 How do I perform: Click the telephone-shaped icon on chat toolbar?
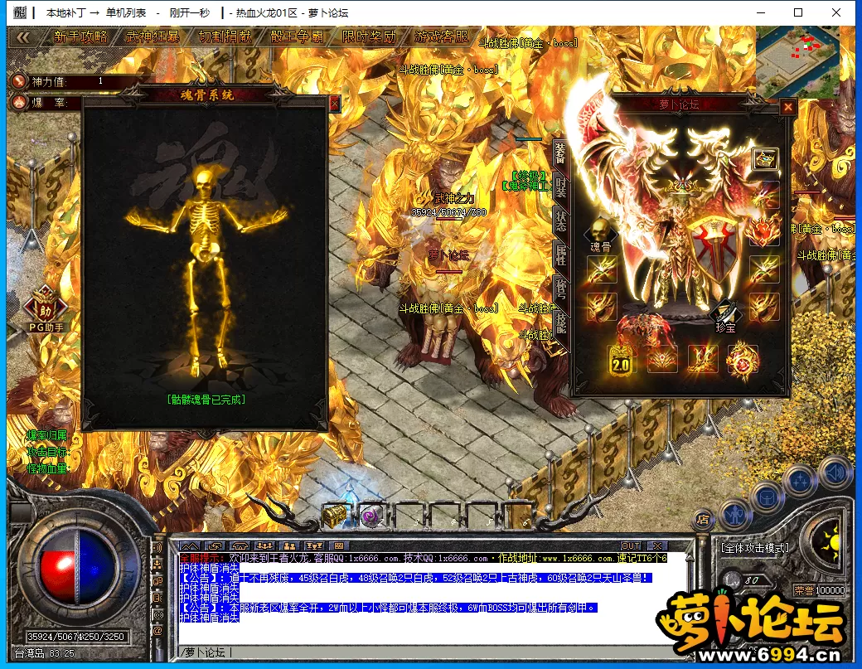point(240,545)
